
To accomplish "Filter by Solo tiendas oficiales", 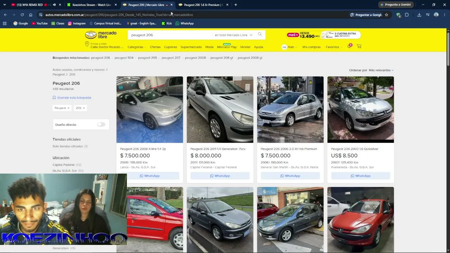I will click(68, 146).
